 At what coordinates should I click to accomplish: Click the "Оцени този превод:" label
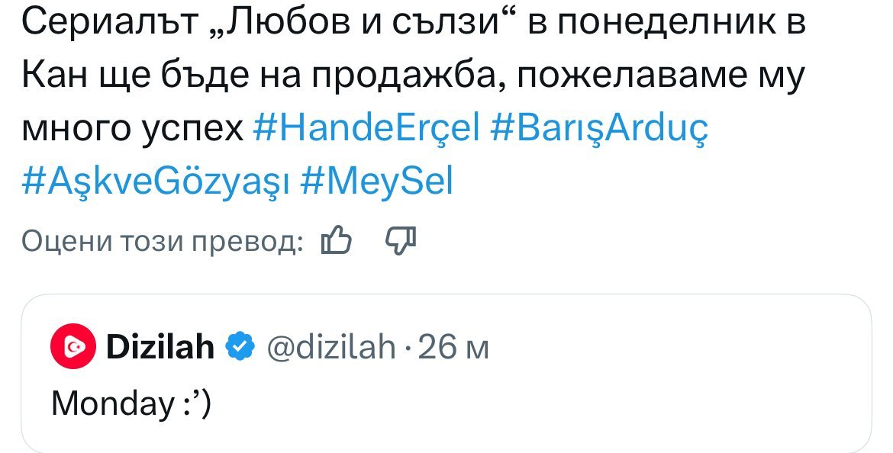pos(163,242)
